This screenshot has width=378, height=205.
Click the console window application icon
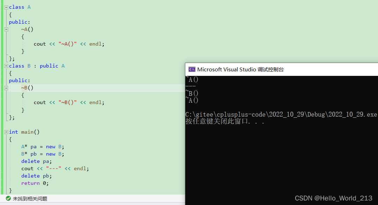(192, 70)
